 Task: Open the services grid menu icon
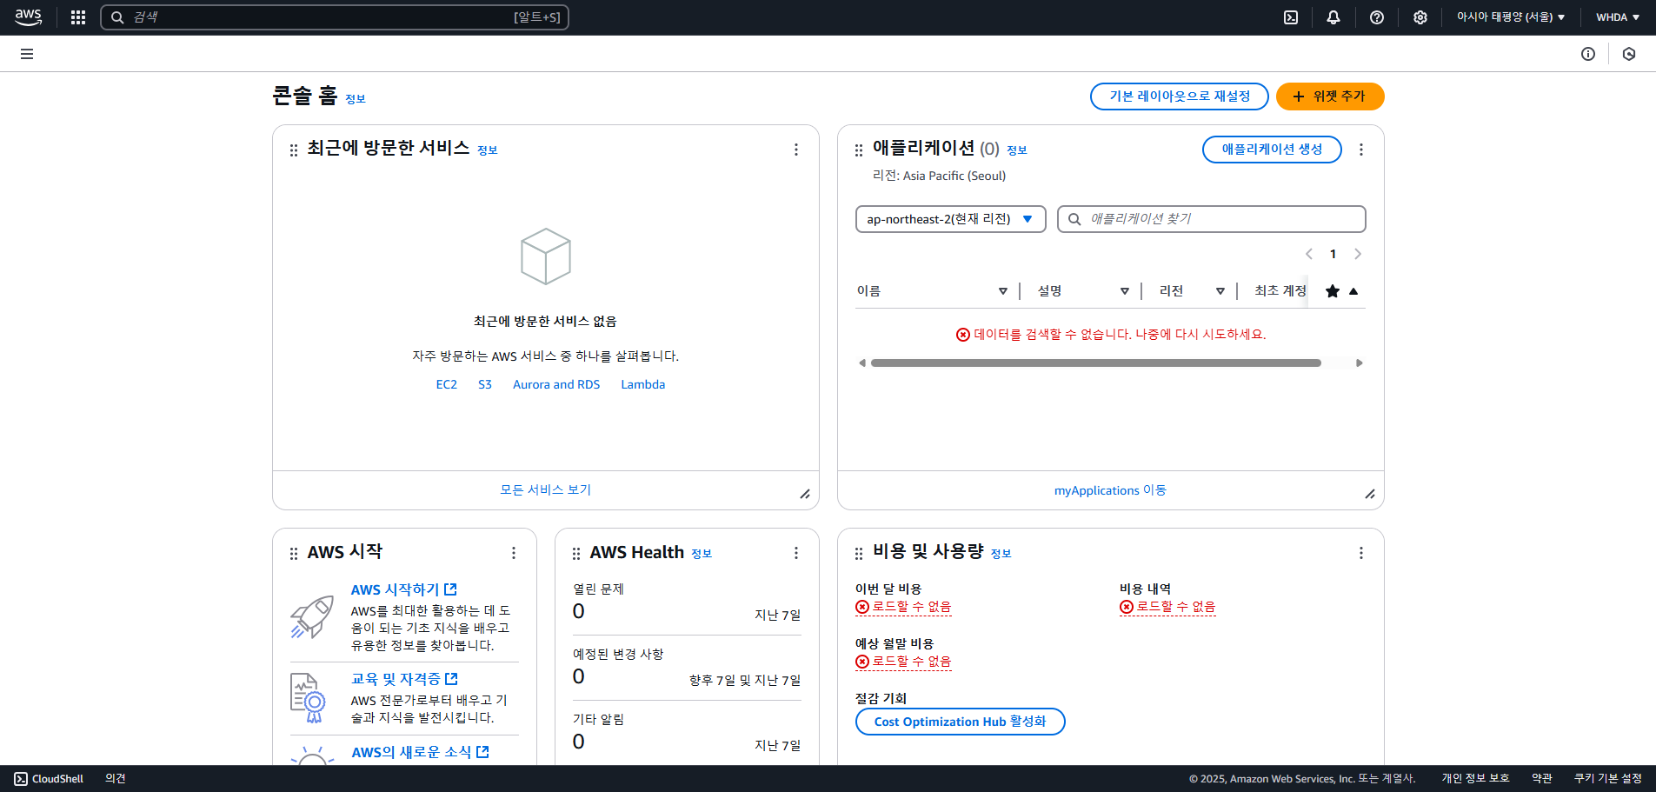pyautogui.click(x=78, y=17)
